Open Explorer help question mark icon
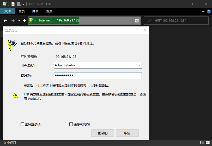Image resolution: width=212 pixels, height=146 pixels. [209, 12]
